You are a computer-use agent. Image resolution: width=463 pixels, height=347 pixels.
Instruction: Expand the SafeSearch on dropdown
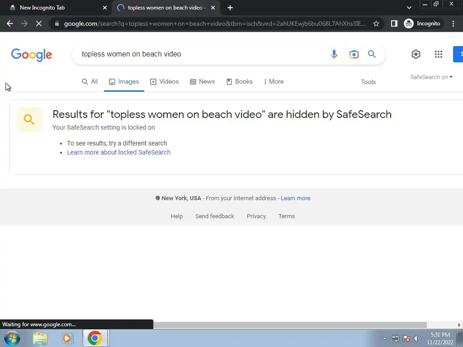tap(431, 77)
